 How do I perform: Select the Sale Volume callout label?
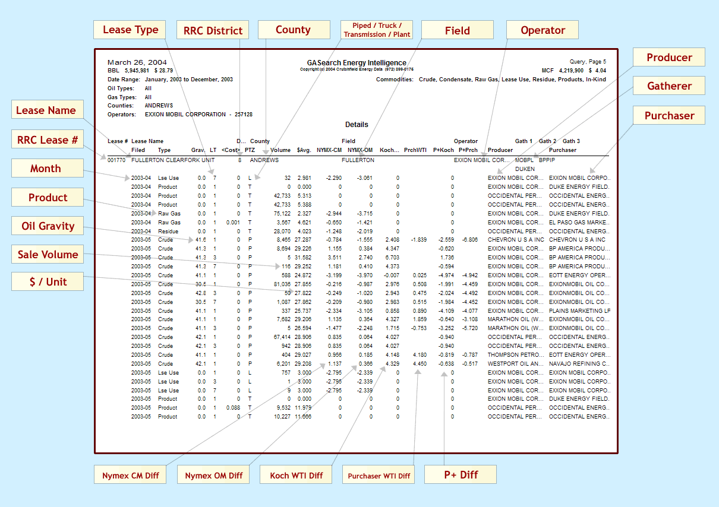(47, 254)
